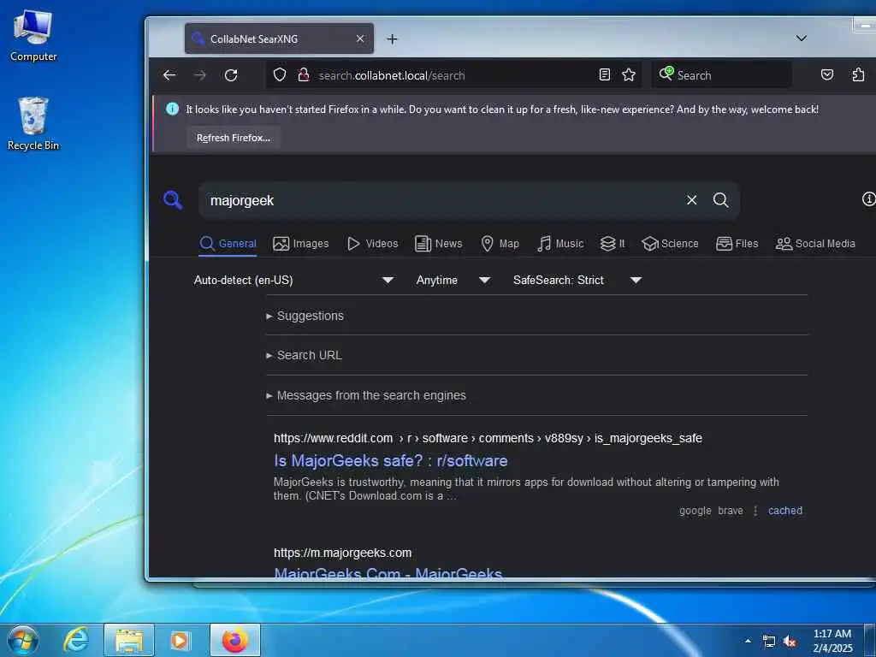Viewport: 876px width, 657px height.
Task: Expand Messages from the search engines
Action: pyautogui.click(x=366, y=395)
